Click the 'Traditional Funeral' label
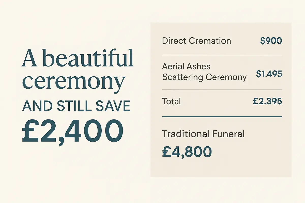The height and width of the screenshot is (203, 305). coord(203,134)
